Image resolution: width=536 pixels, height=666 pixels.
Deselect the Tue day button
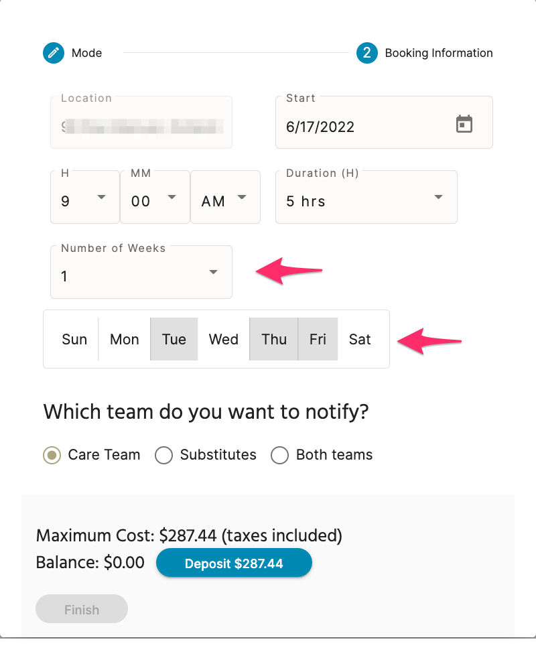174,339
